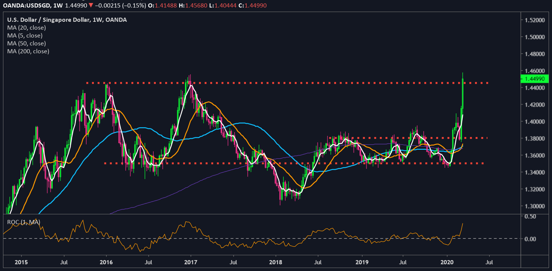Image resolution: width=552 pixels, height=271 pixels.
Task: Click the green 1.44990 current price tag
Action: (534, 78)
